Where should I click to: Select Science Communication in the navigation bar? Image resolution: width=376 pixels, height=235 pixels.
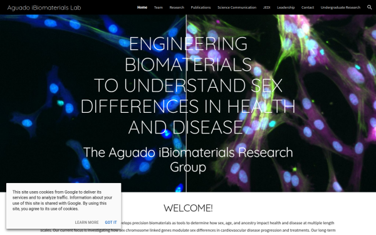pos(237,8)
